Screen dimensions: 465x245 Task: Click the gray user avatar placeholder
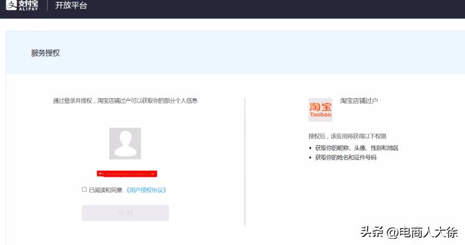[x=125, y=144]
